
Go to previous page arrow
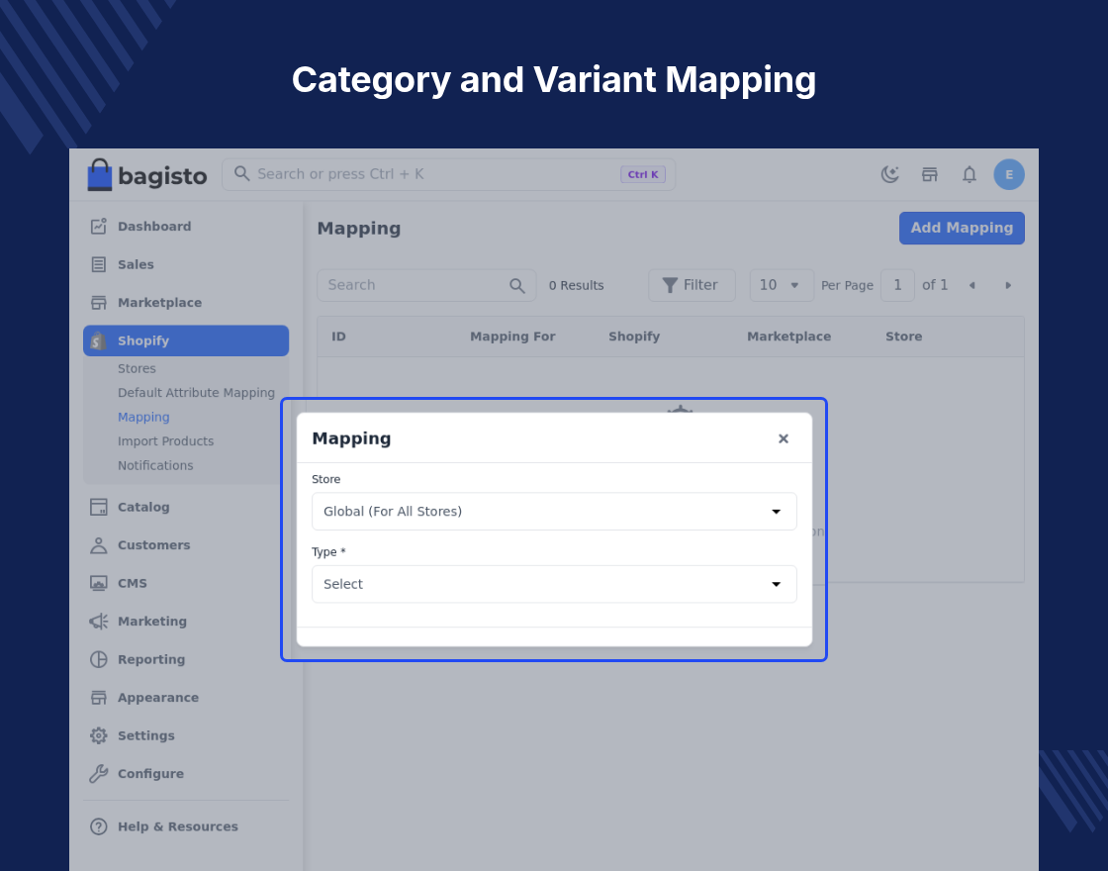(x=971, y=286)
